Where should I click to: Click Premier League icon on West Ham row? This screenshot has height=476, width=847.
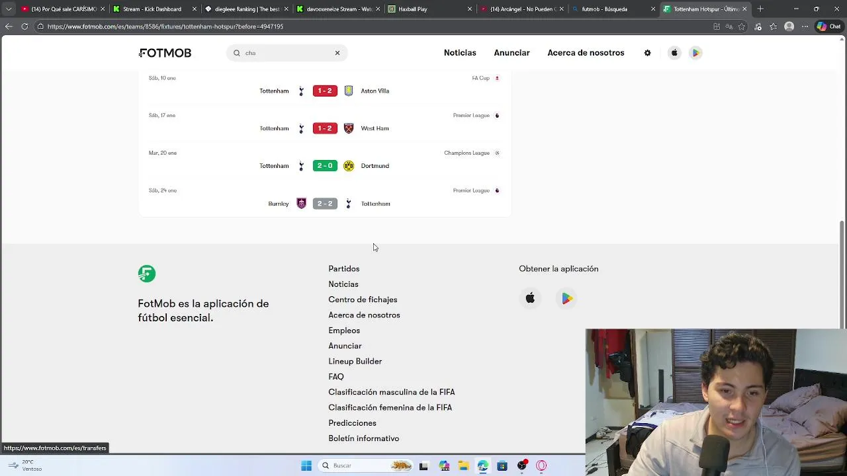(x=497, y=116)
